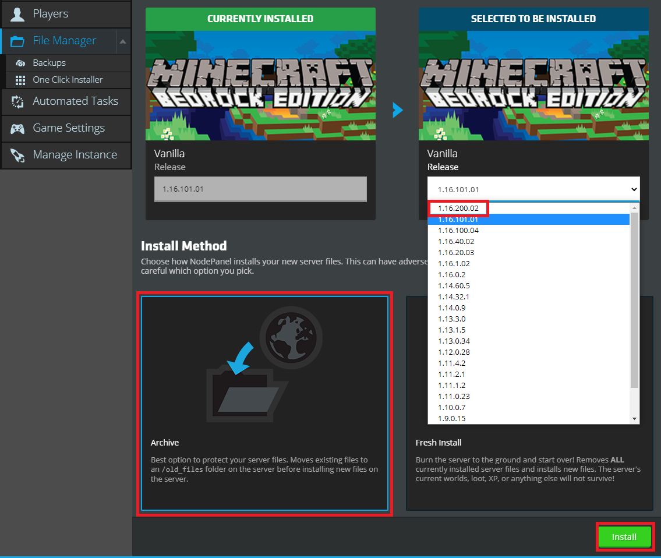Viewport: 661px width, 558px height.
Task: Choose version 1.16.200.02 from list
Action: (x=458, y=209)
